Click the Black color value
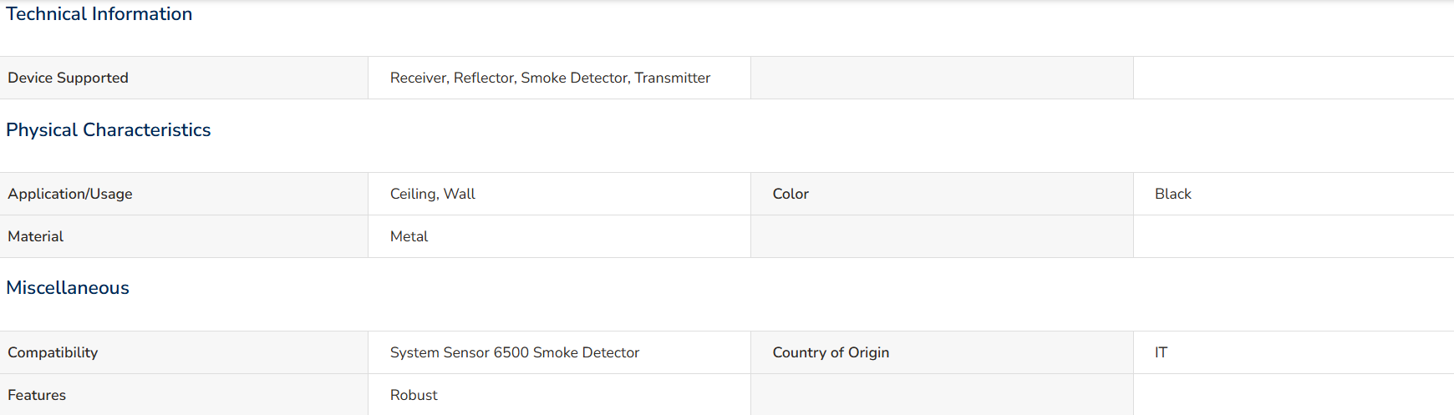The image size is (1454, 415). [x=1173, y=194]
